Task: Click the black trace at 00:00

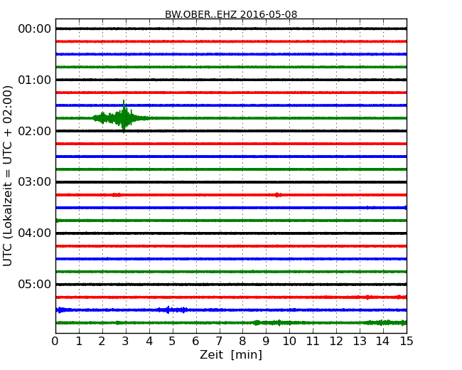Action: 231,28
